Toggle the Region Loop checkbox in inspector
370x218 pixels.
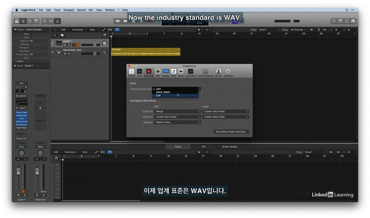pos(31,37)
